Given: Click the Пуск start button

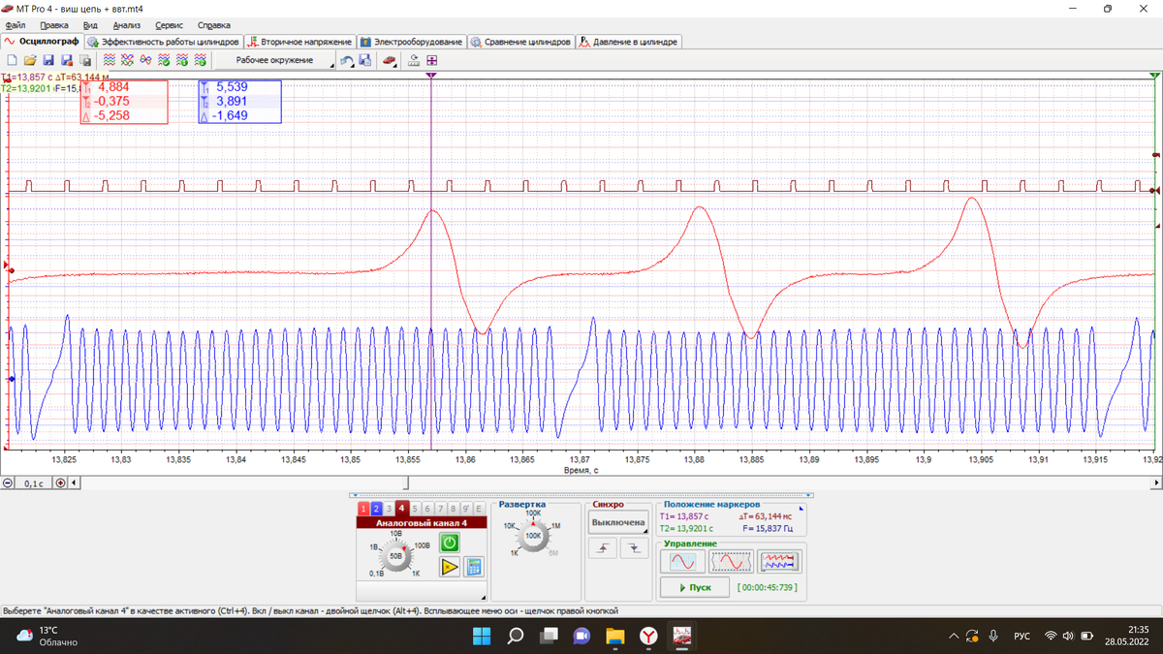Looking at the screenshot, I should coord(694,587).
